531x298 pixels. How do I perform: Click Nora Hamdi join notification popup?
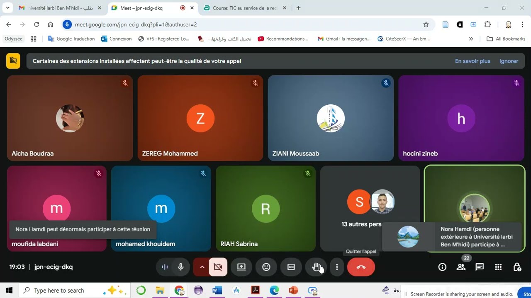[x=451, y=237]
